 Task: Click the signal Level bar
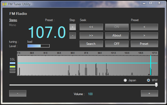point(38,46)
